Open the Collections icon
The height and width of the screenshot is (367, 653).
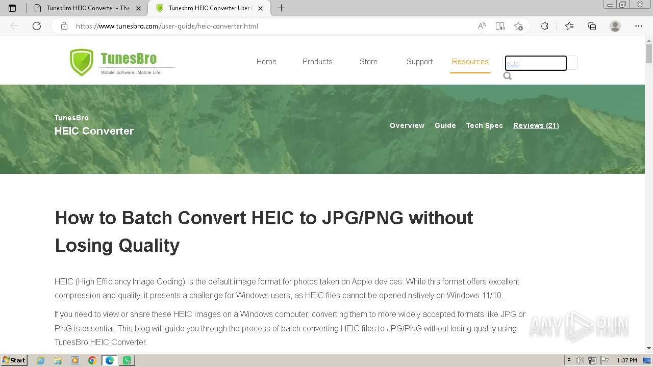click(592, 26)
